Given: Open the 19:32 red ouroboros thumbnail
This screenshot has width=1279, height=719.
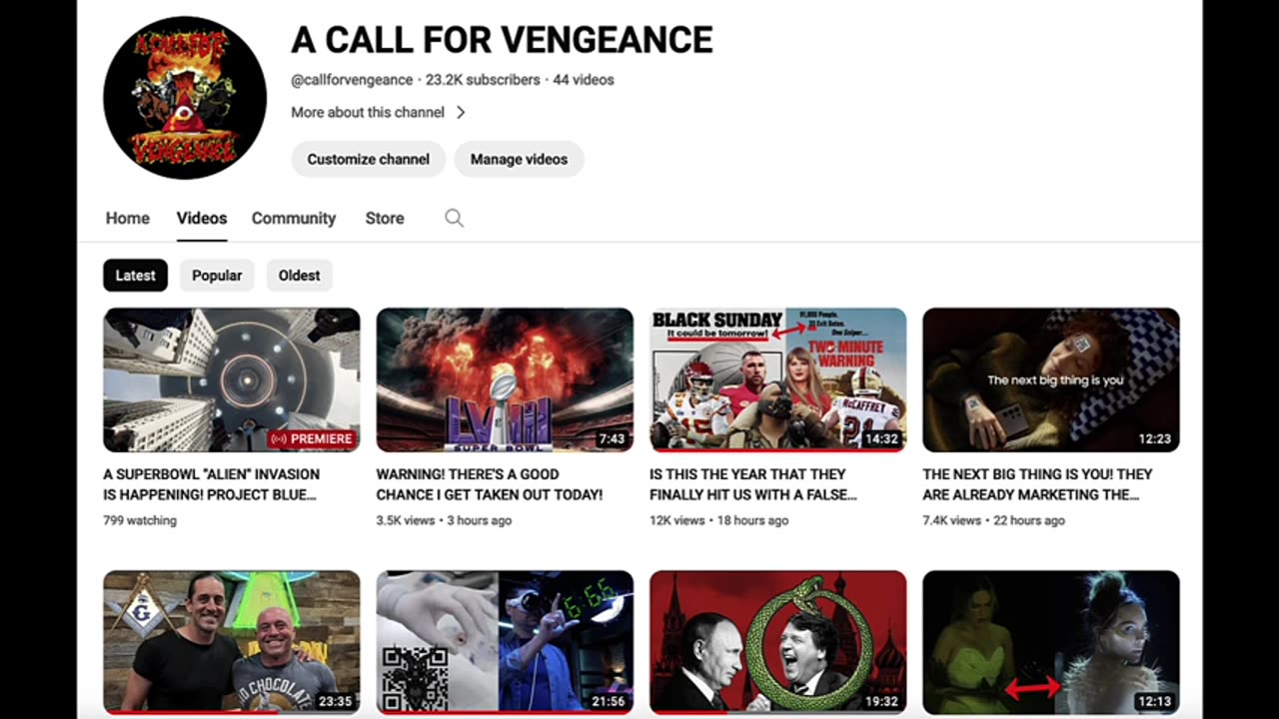Looking at the screenshot, I should (x=778, y=642).
